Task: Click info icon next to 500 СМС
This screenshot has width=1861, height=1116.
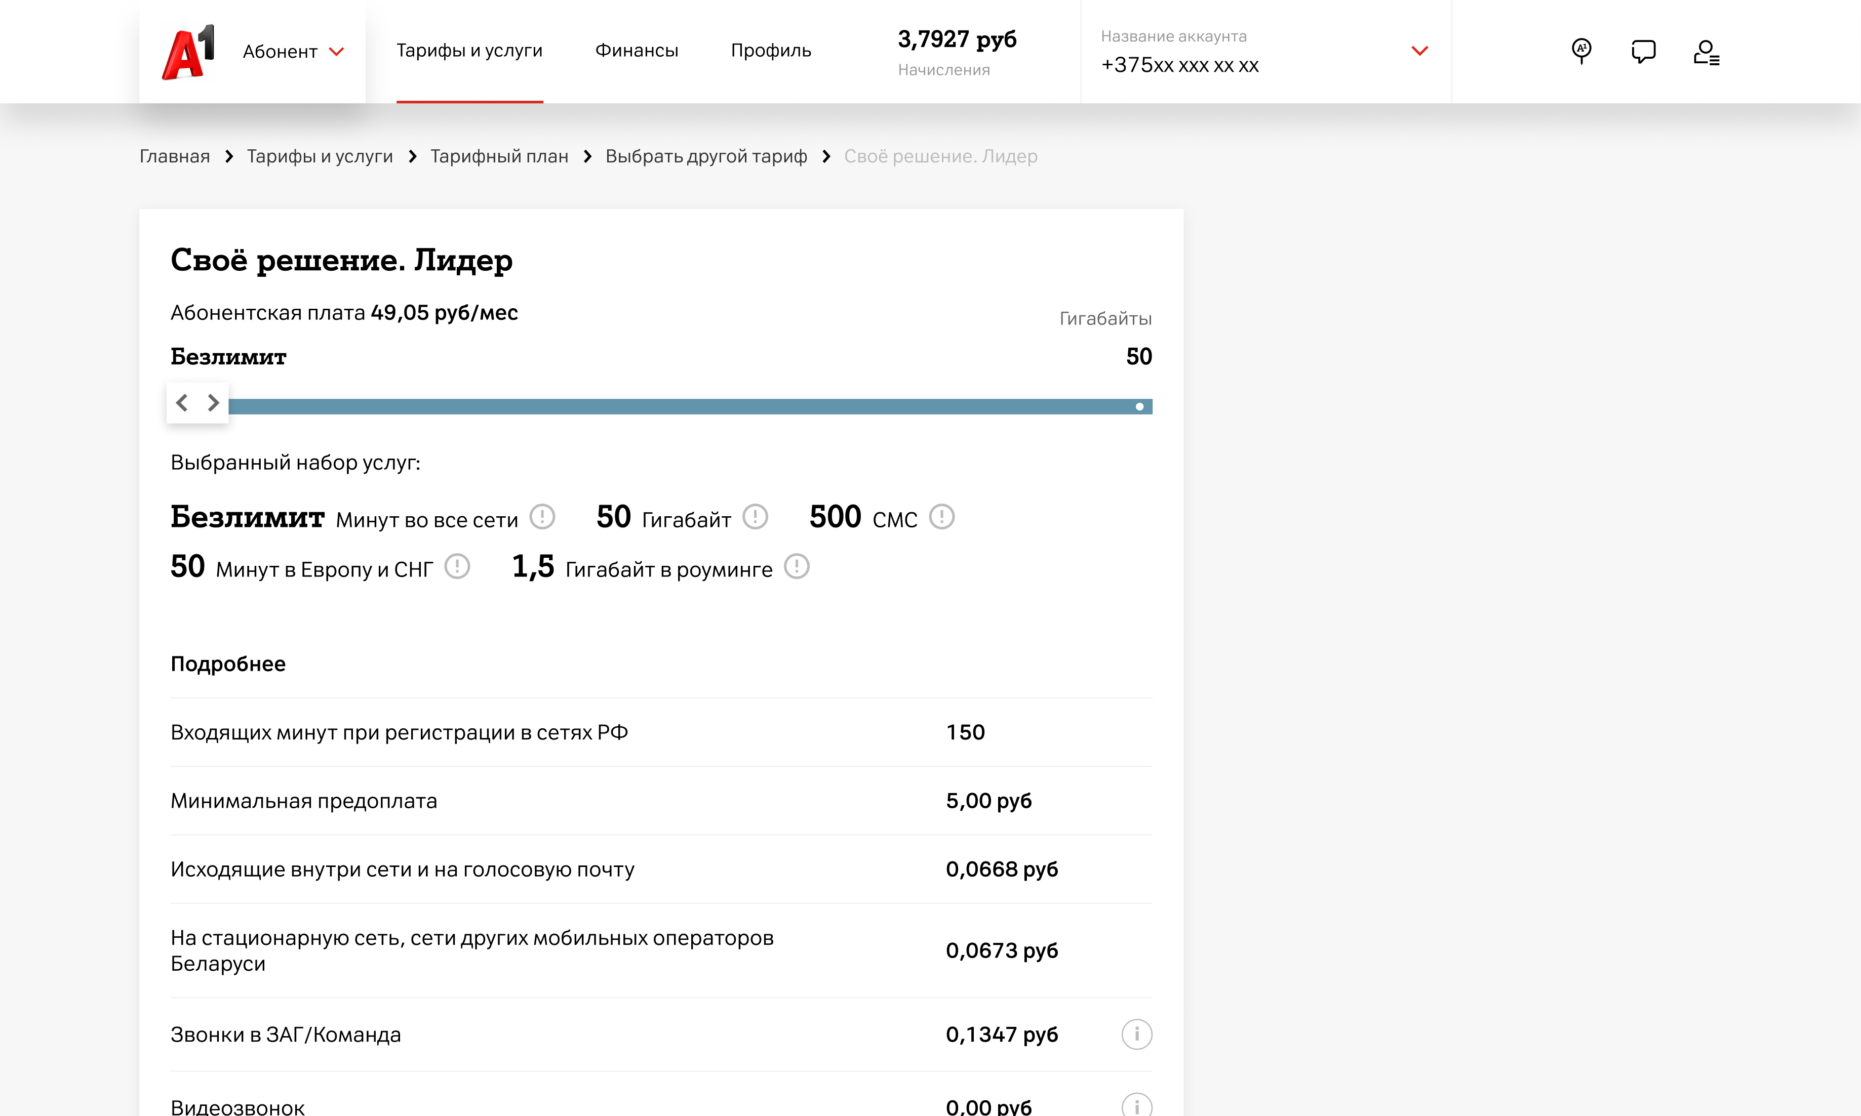Action: (x=941, y=517)
